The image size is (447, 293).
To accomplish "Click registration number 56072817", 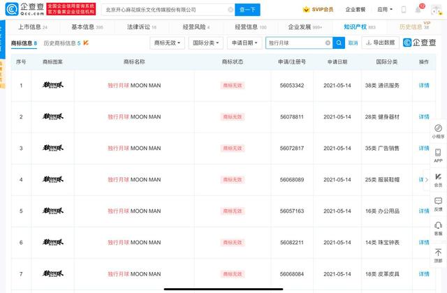I will point(292,148).
